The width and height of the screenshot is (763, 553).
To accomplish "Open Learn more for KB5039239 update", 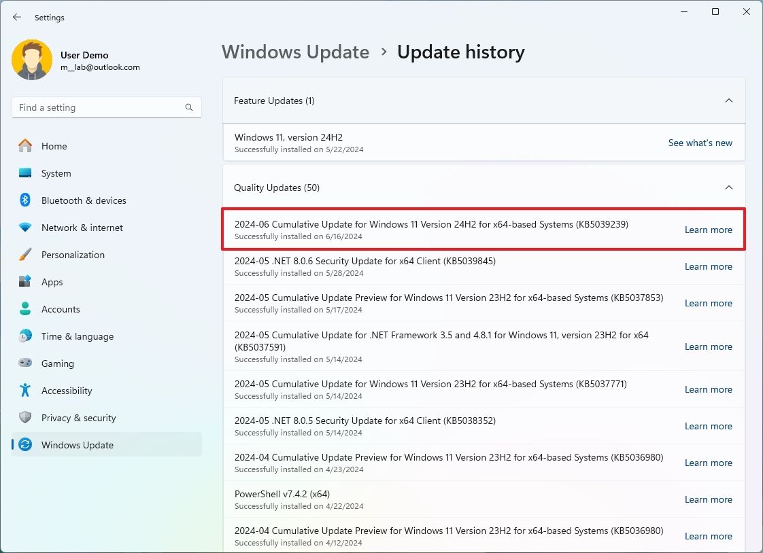I will click(x=708, y=230).
